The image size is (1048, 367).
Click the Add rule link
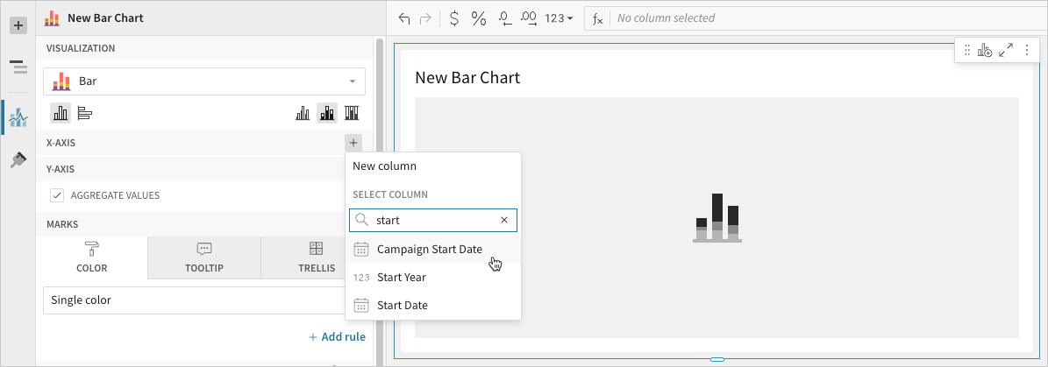(337, 336)
